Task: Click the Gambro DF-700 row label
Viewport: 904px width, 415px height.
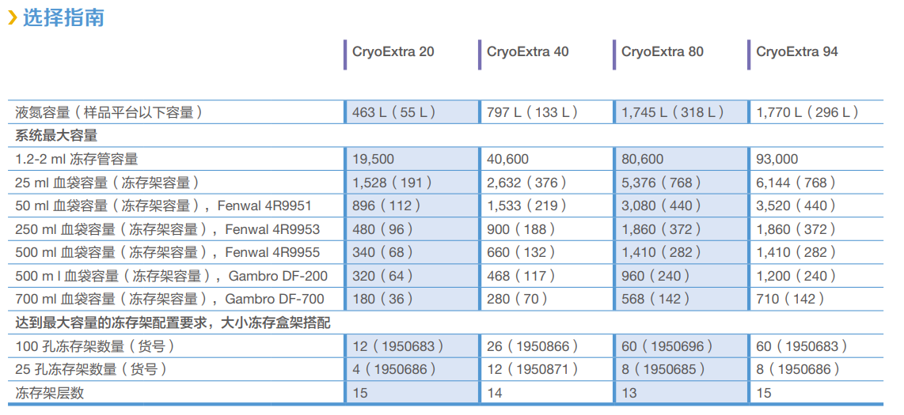Action: [x=170, y=299]
